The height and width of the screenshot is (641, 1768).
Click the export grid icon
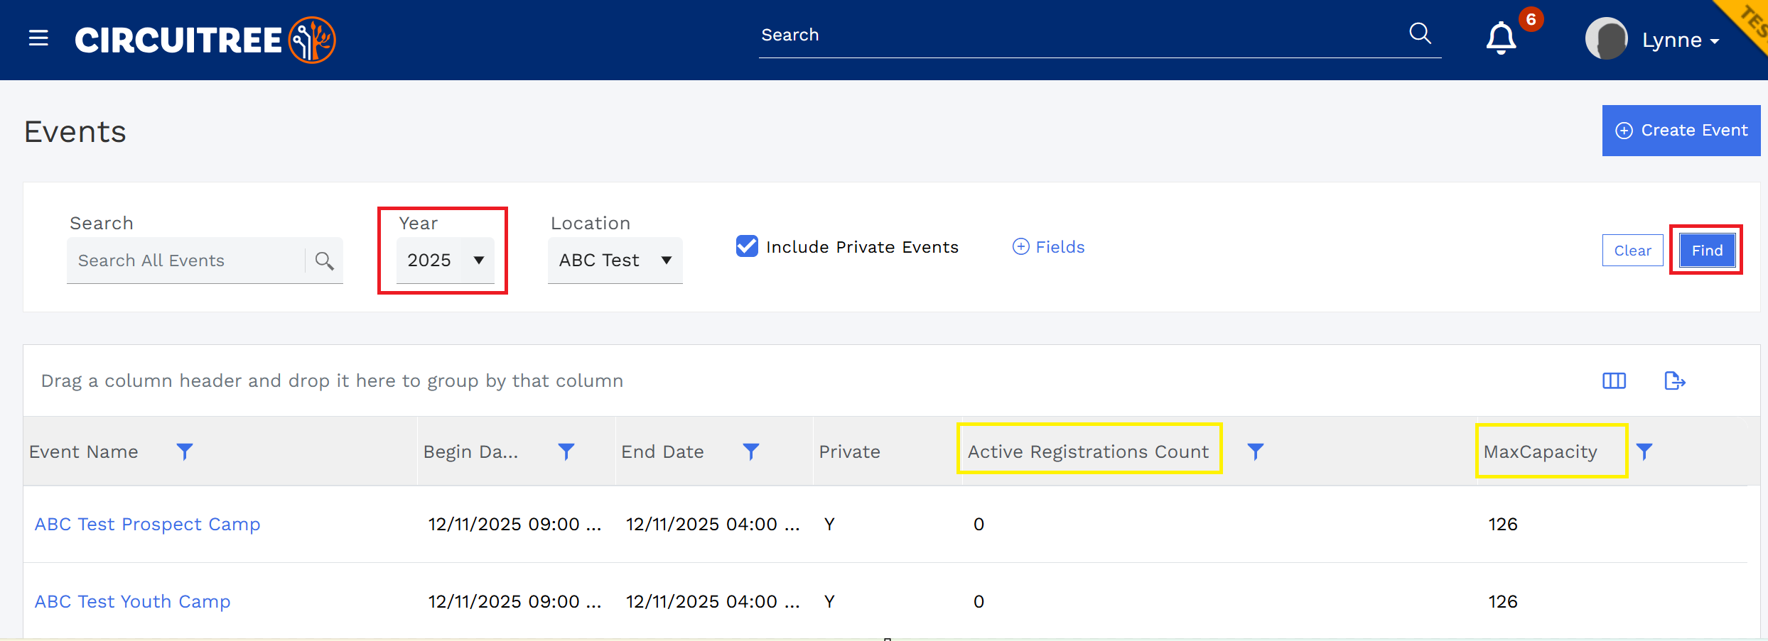pos(1675,381)
